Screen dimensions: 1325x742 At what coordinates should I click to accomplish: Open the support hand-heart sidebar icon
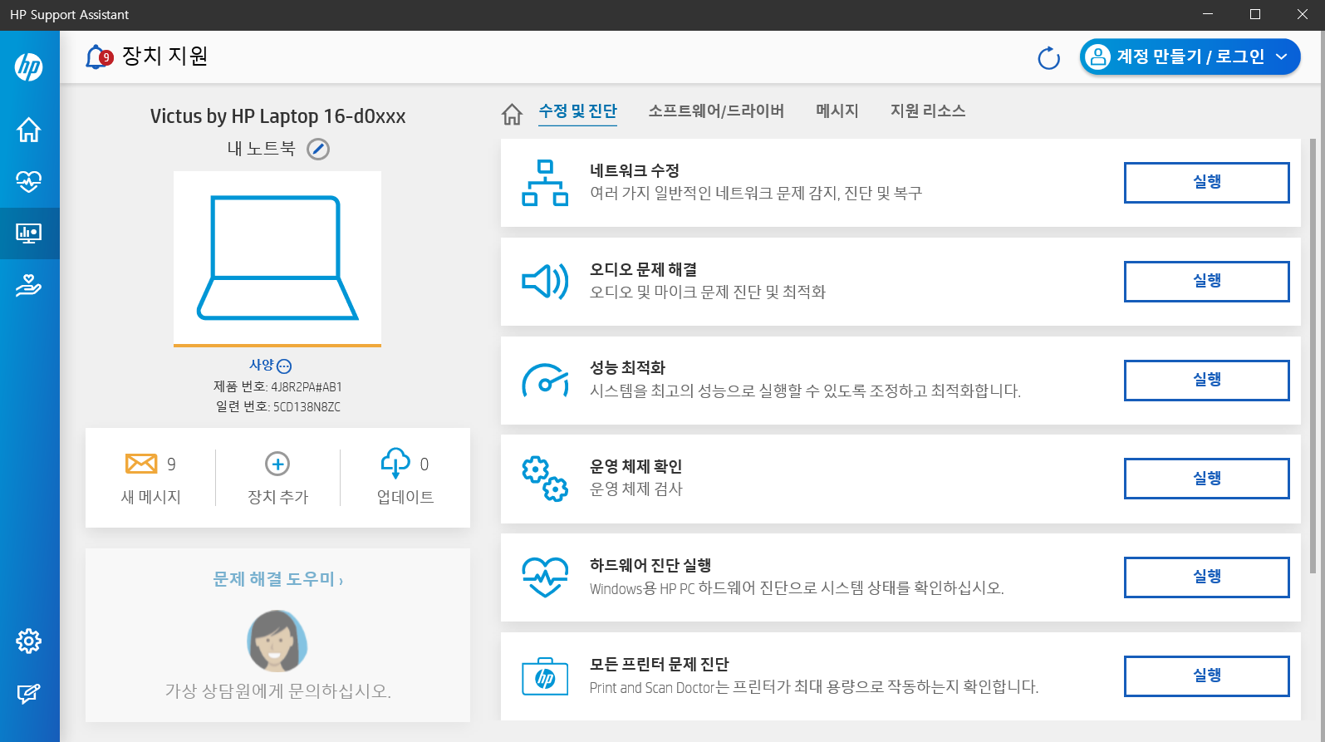[29, 286]
